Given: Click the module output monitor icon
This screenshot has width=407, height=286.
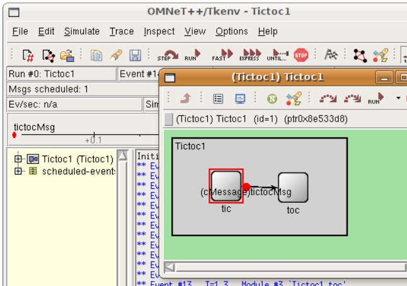Looking at the screenshot, I should (x=240, y=99).
